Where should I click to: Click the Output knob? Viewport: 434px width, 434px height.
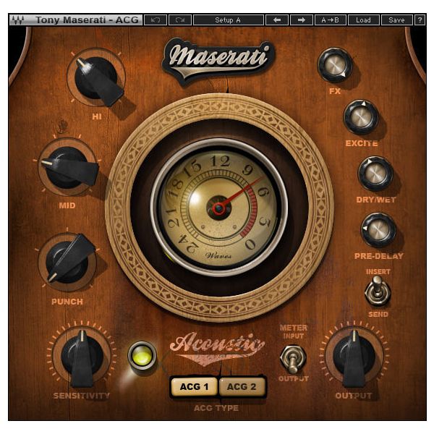coord(354,354)
